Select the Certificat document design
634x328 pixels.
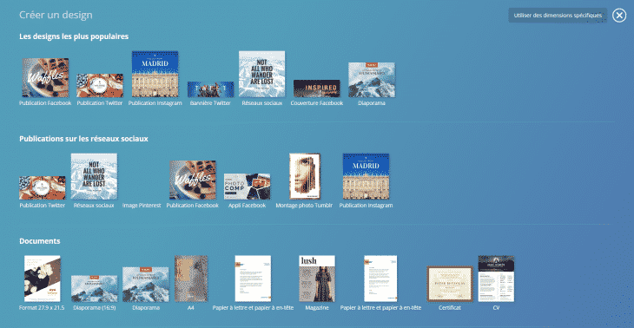pyautogui.click(x=450, y=284)
